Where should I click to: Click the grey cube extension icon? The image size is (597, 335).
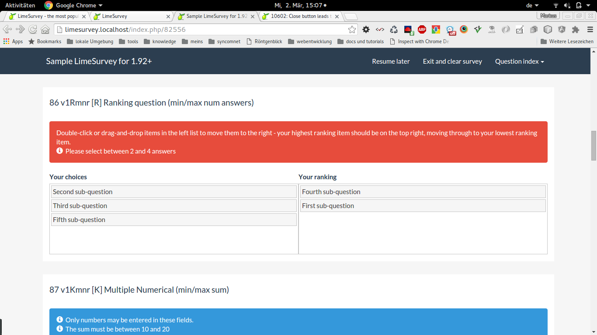pyautogui.click(x=548, y=29)
